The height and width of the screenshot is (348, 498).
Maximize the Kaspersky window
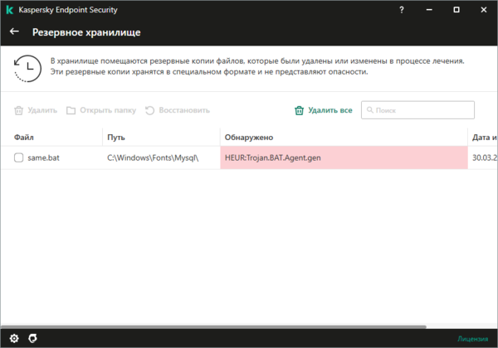456,10
